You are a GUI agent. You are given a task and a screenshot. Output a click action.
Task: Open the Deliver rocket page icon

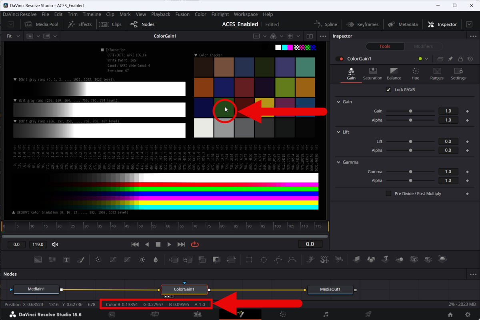click(368, 314)
